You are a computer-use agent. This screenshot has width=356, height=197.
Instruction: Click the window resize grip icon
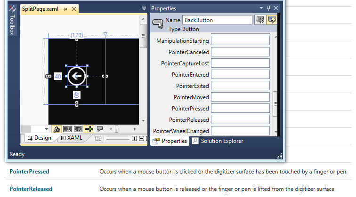click(280, 156)
